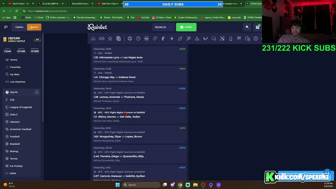Select the chess knight sport icon
This screenshot has width=336, height=189.
(x=230, y=39)
